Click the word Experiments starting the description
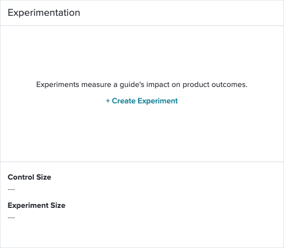Image resolution: width=284 pixels, height=248 pixels. [58, 85]
